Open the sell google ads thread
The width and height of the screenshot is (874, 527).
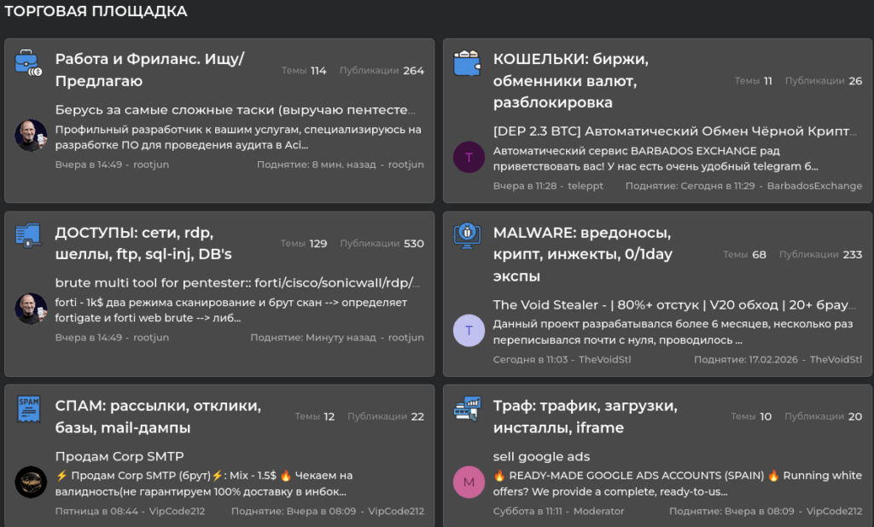click(x=541, y=456)
